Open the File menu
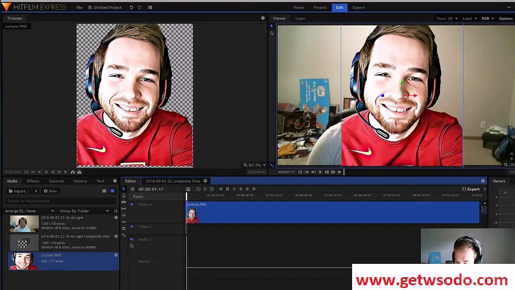The width and height of the screenshot is (515, 290). pos(79,7)
